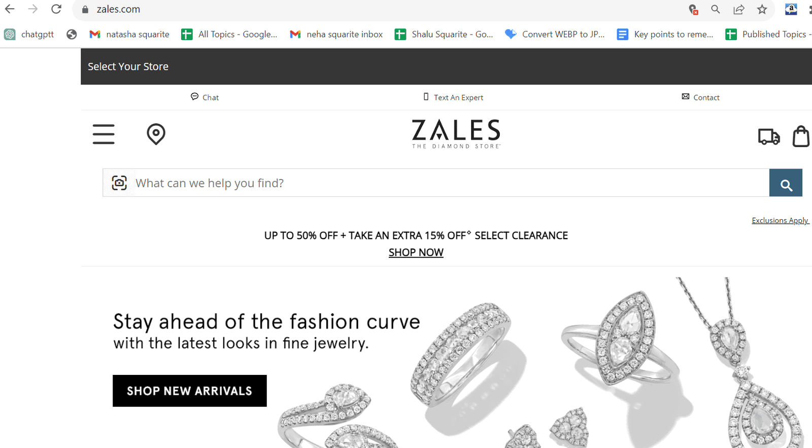Click the order tracking truck icon
The image size is (812, 448).
tap(768, 136)
